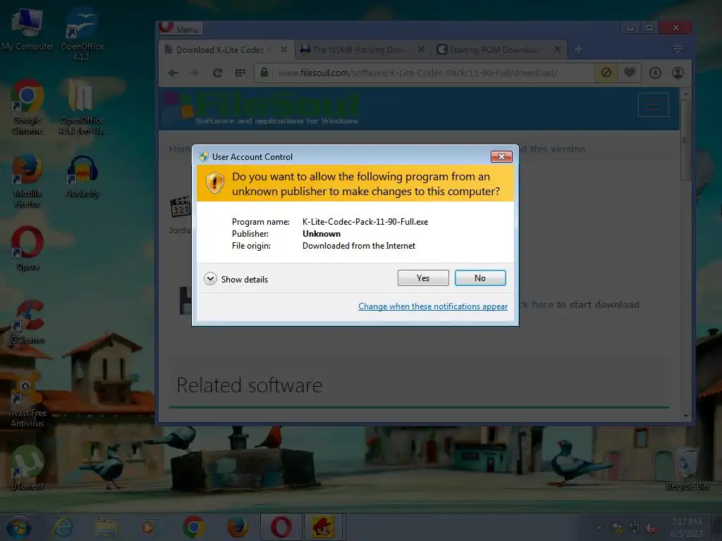Click the Opera taskbar button
This screenshot has height=541, width=722.
tap(281, 527)
